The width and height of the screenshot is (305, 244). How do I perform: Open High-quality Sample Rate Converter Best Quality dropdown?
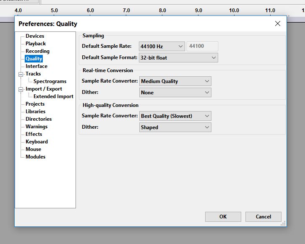coord(175,116)
